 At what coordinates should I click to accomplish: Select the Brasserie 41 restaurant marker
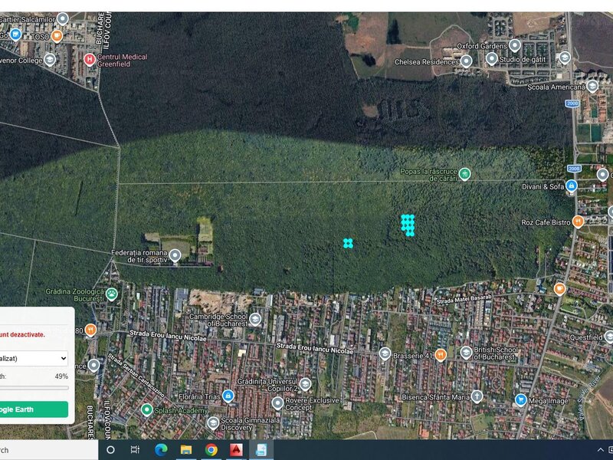pos(441,355)
